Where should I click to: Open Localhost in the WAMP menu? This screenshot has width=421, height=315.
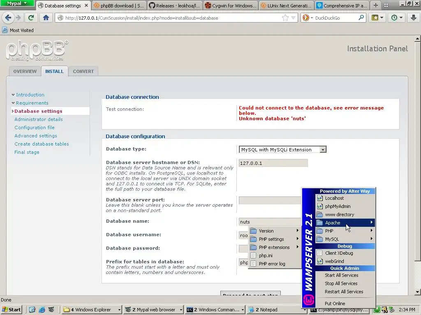click(345, 198)
